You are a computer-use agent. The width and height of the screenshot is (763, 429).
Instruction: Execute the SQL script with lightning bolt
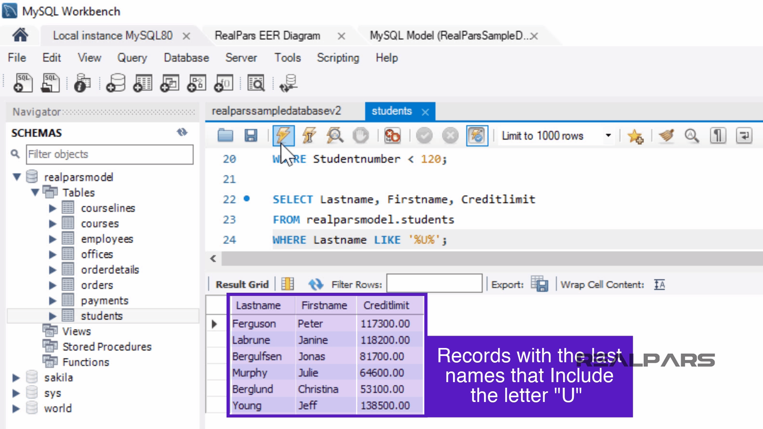pyautogui.click(x=283, y=136)
